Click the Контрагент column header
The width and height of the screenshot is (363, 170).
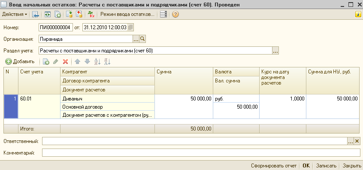pyautogui.click(x=107, y=72)
